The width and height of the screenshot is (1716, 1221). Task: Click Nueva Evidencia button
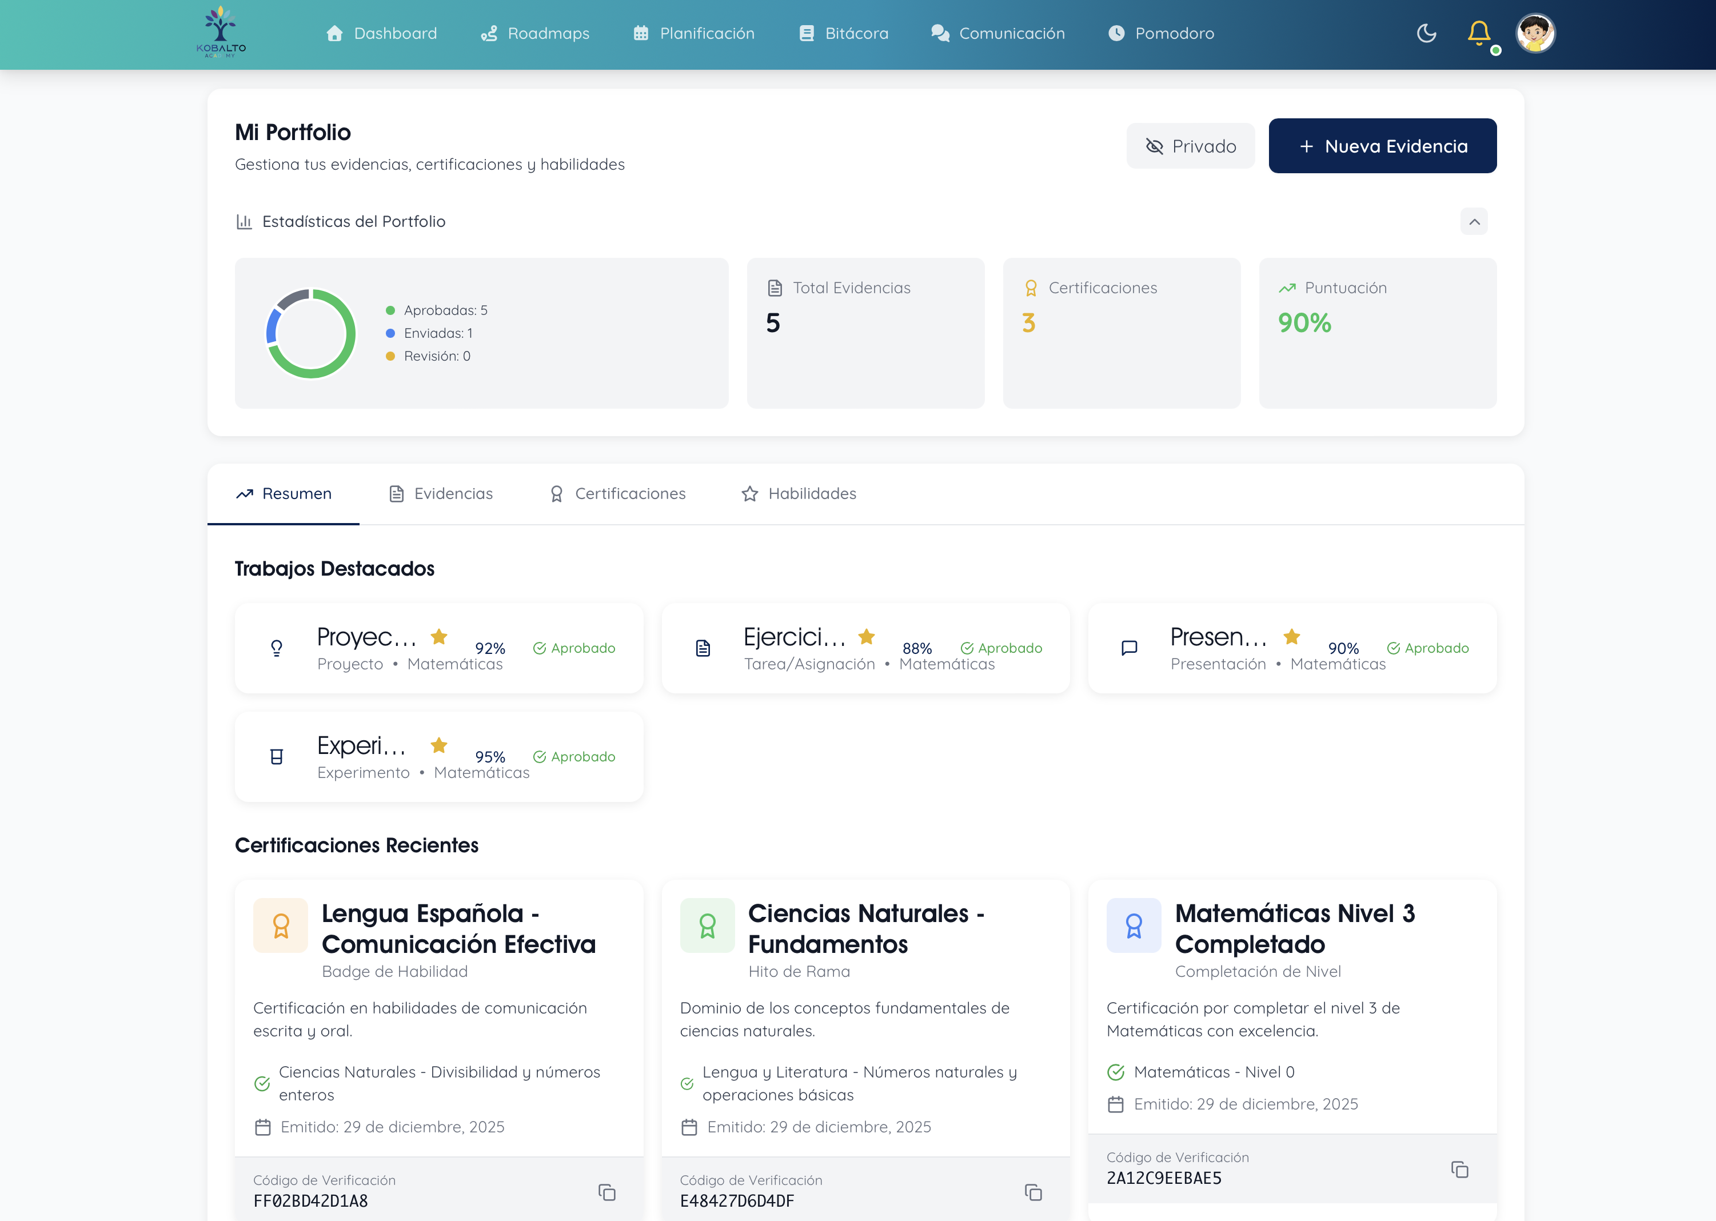point(1382,146)
